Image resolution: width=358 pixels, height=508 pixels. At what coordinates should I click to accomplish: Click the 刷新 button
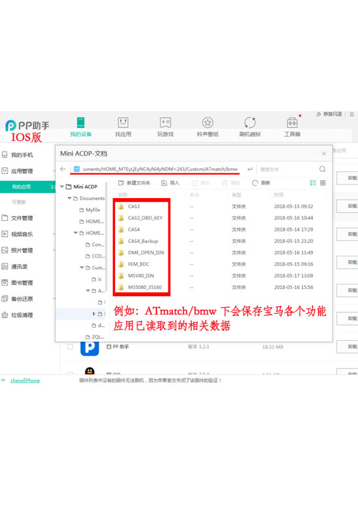(261, 182)
